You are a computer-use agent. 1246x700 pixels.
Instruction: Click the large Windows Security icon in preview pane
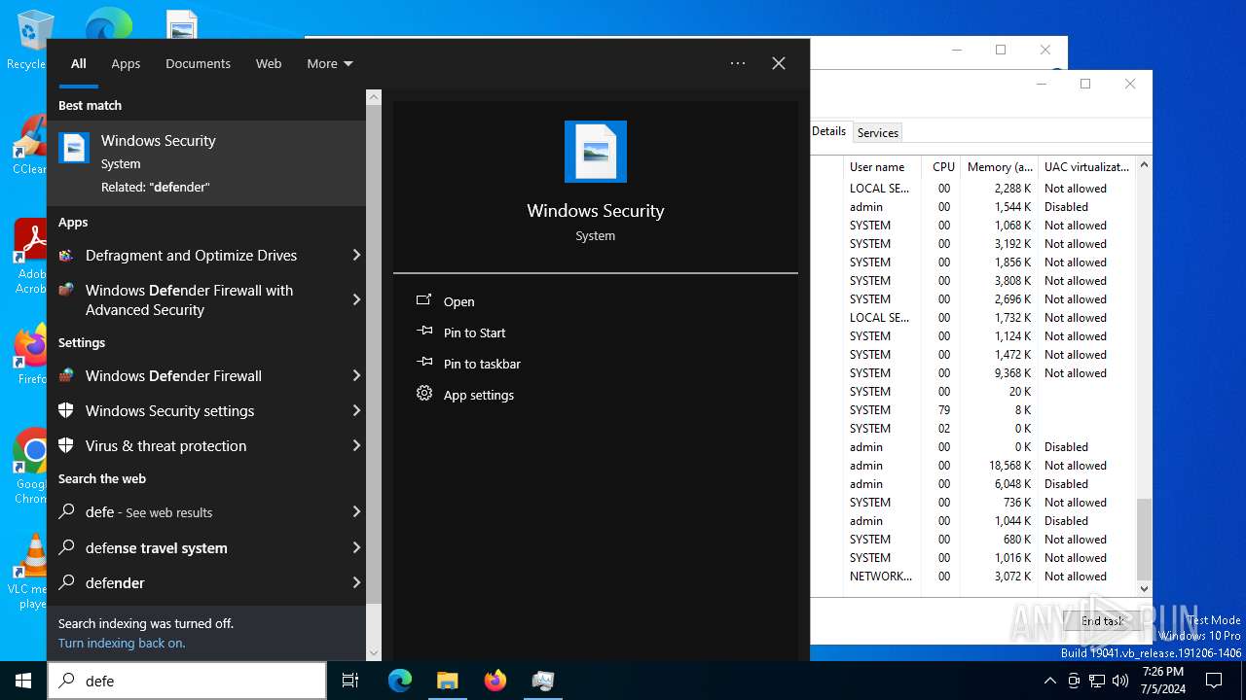coord(596,152)
